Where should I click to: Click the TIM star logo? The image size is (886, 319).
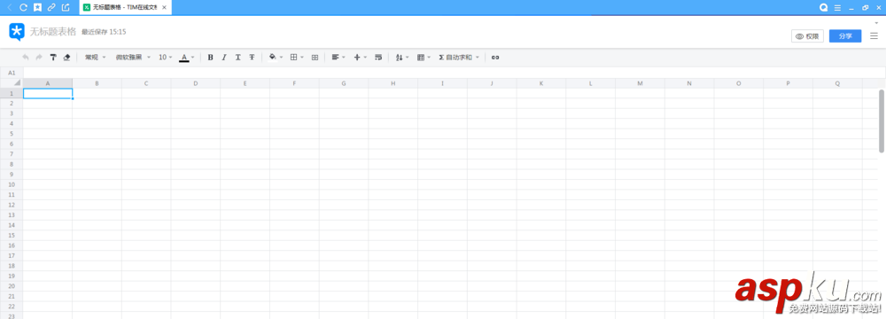click(x=17, y=32)
